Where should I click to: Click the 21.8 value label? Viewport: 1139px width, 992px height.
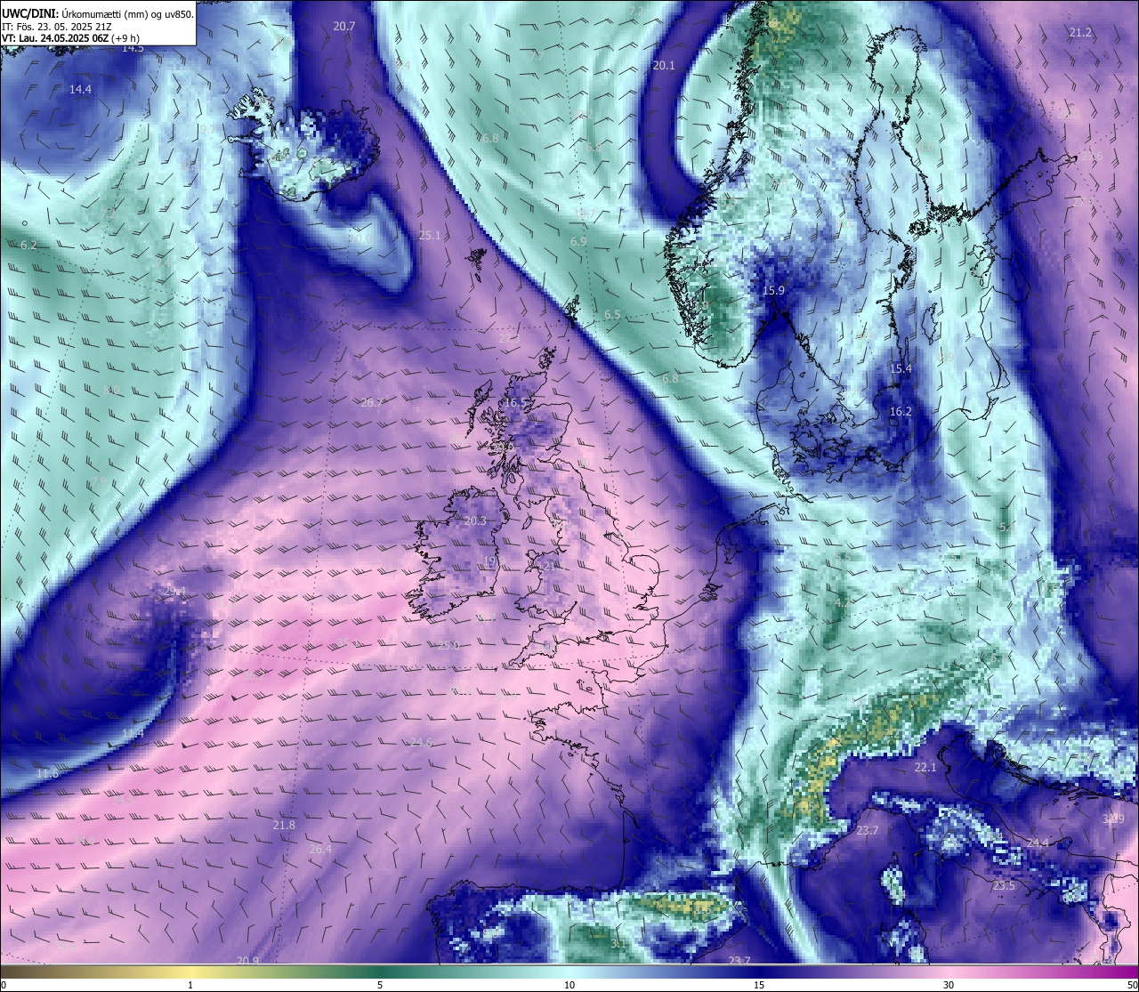click(284, 826)
